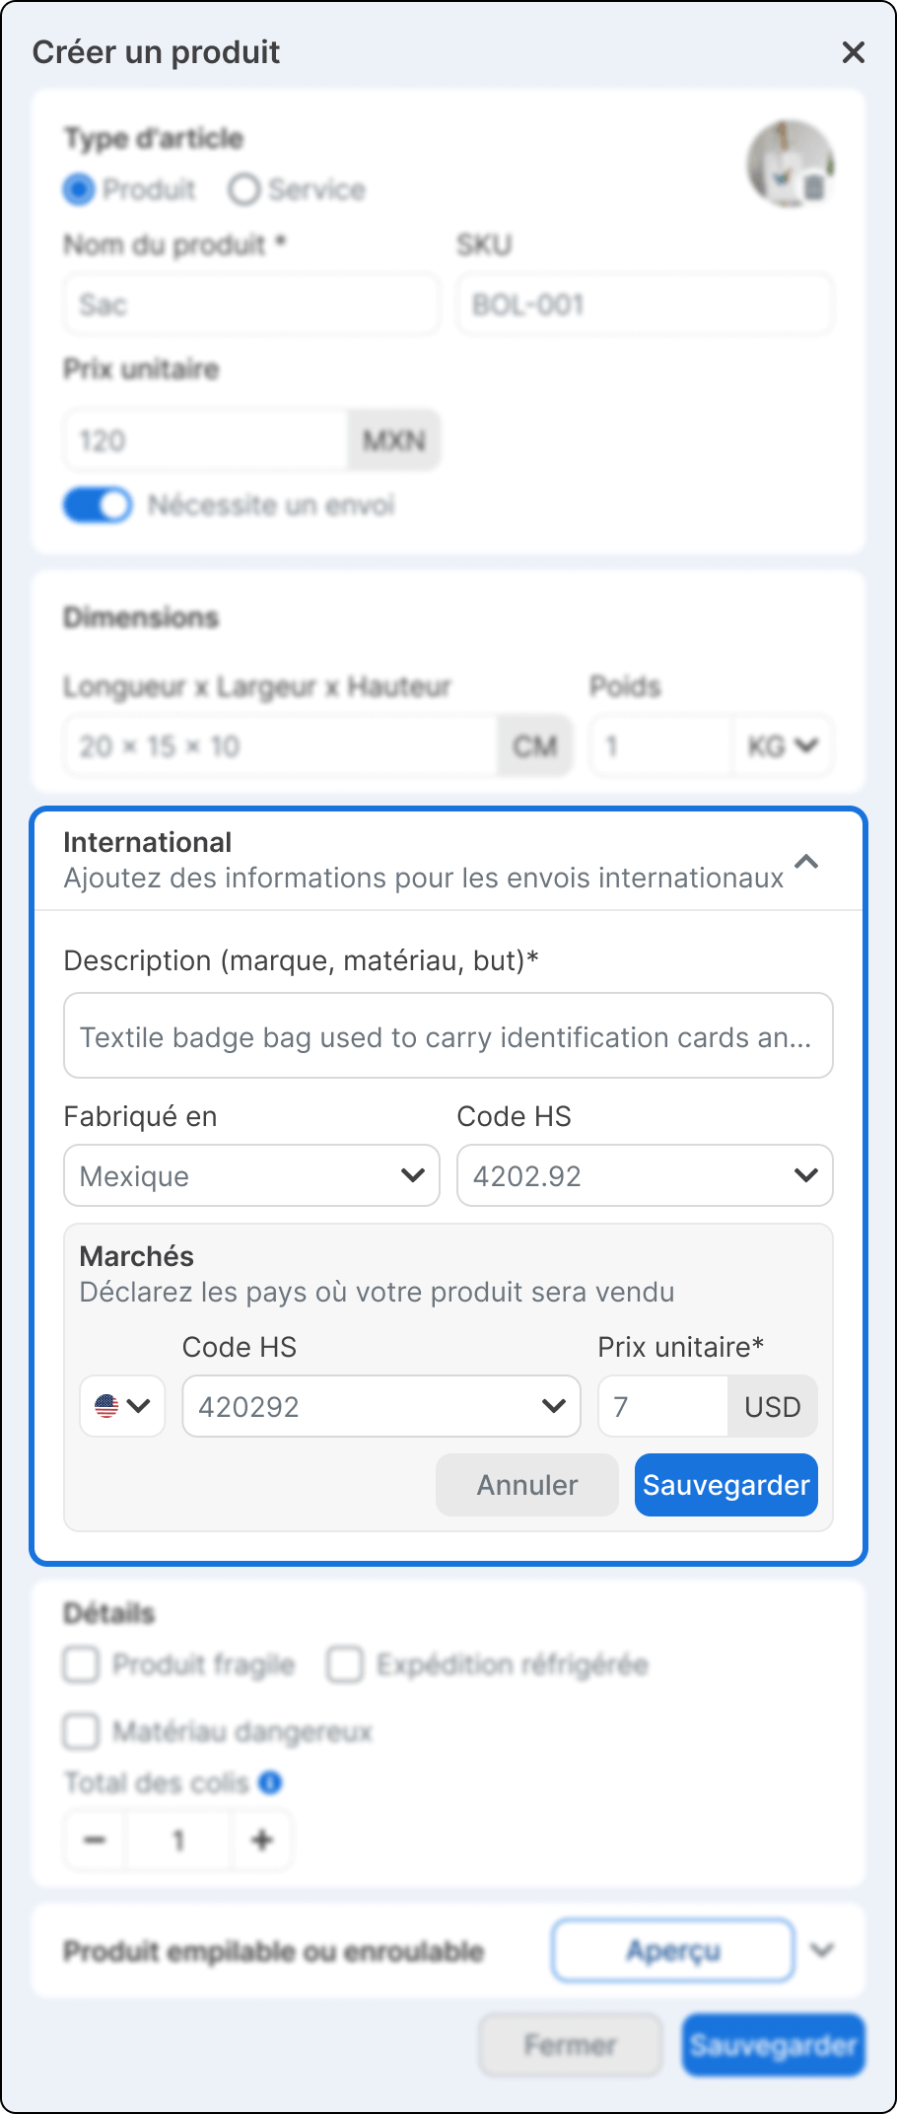
Task: Decrease total parcels with minus button
Action: pos(96,1840)
